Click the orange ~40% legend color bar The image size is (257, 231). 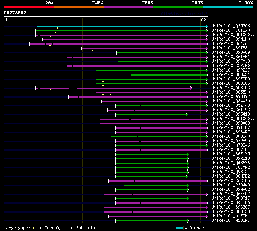tap(79, 7)
